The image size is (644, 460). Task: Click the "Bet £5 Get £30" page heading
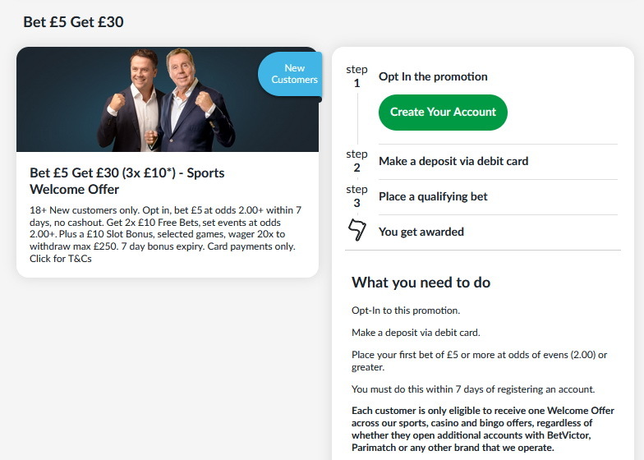(73, 21)
